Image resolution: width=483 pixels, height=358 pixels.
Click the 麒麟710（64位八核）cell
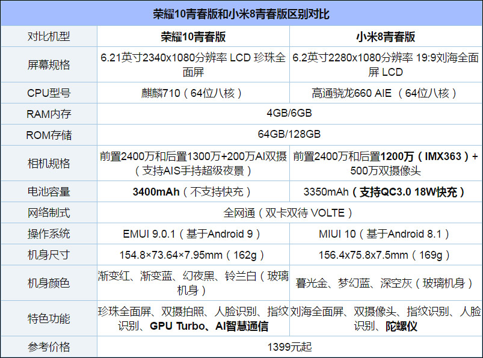coord(193,93)
